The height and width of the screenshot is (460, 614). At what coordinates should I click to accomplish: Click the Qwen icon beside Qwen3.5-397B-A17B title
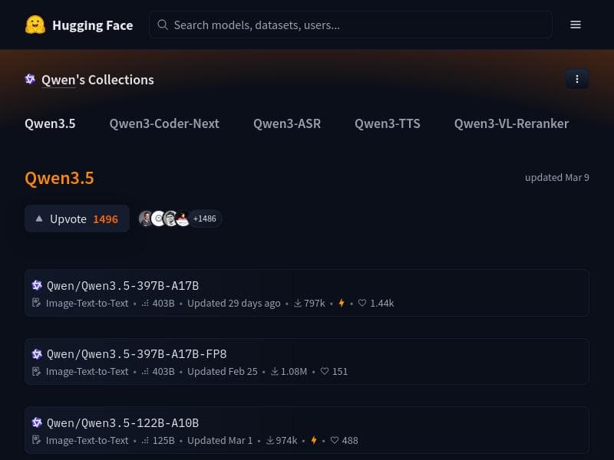point(37,285)
